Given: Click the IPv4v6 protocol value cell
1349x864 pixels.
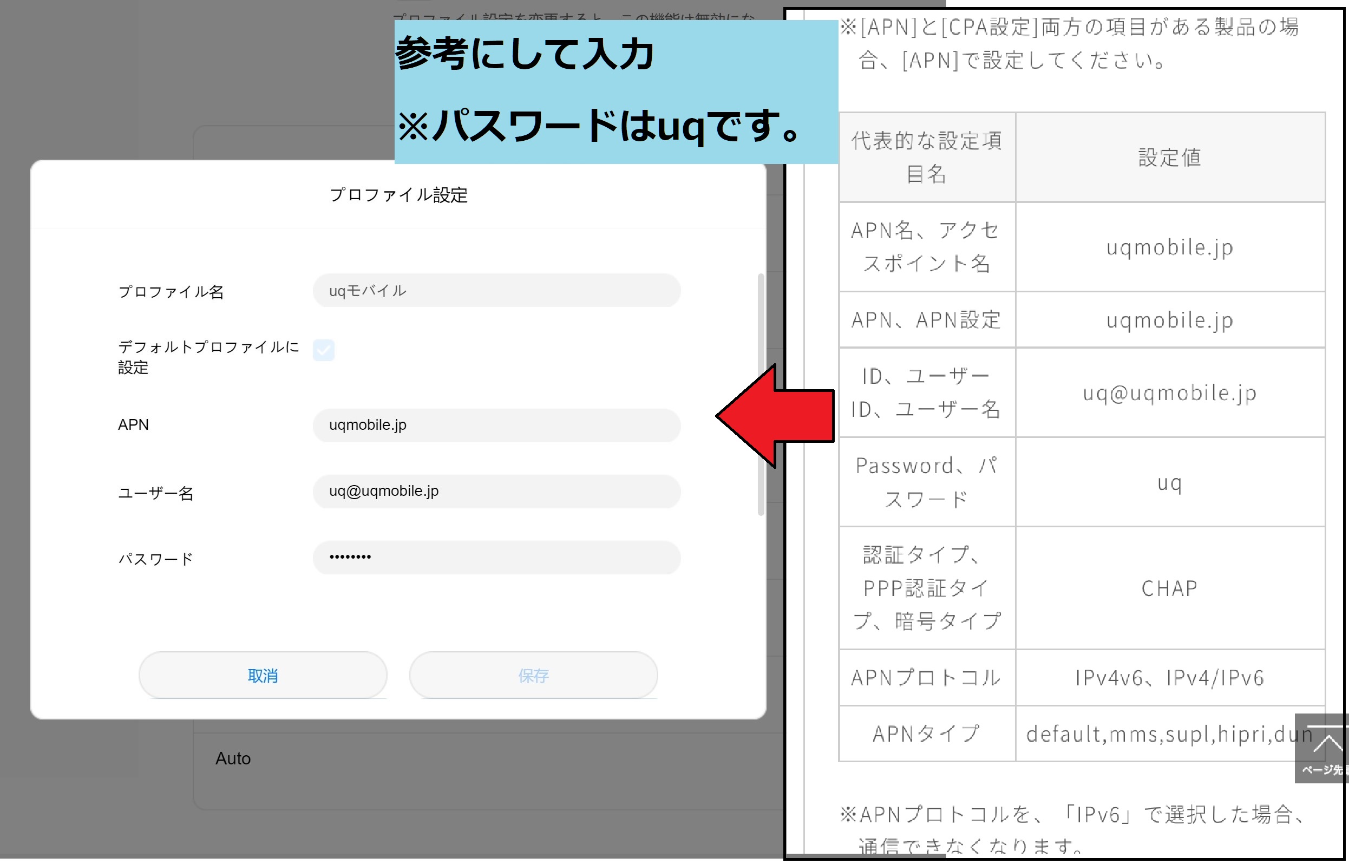Looking at the screenshot, I should click(x=1169, y=678).
